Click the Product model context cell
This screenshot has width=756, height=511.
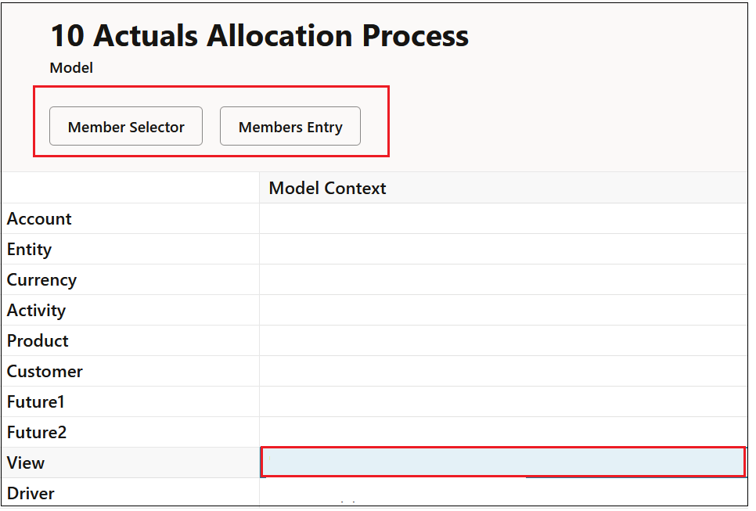[503, 341]
